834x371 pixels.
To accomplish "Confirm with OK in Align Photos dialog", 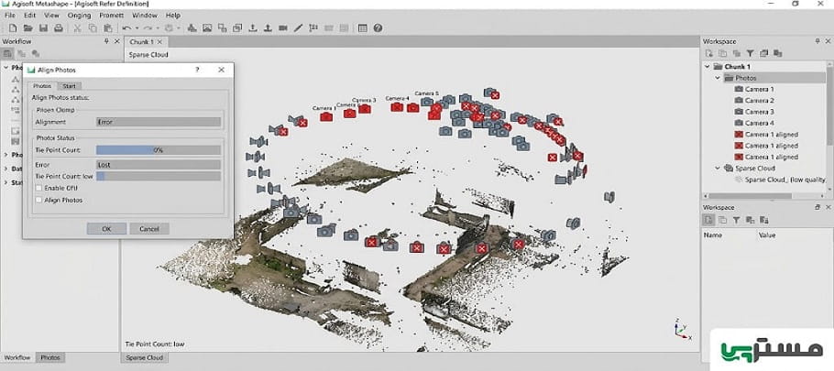I will 106,229.
